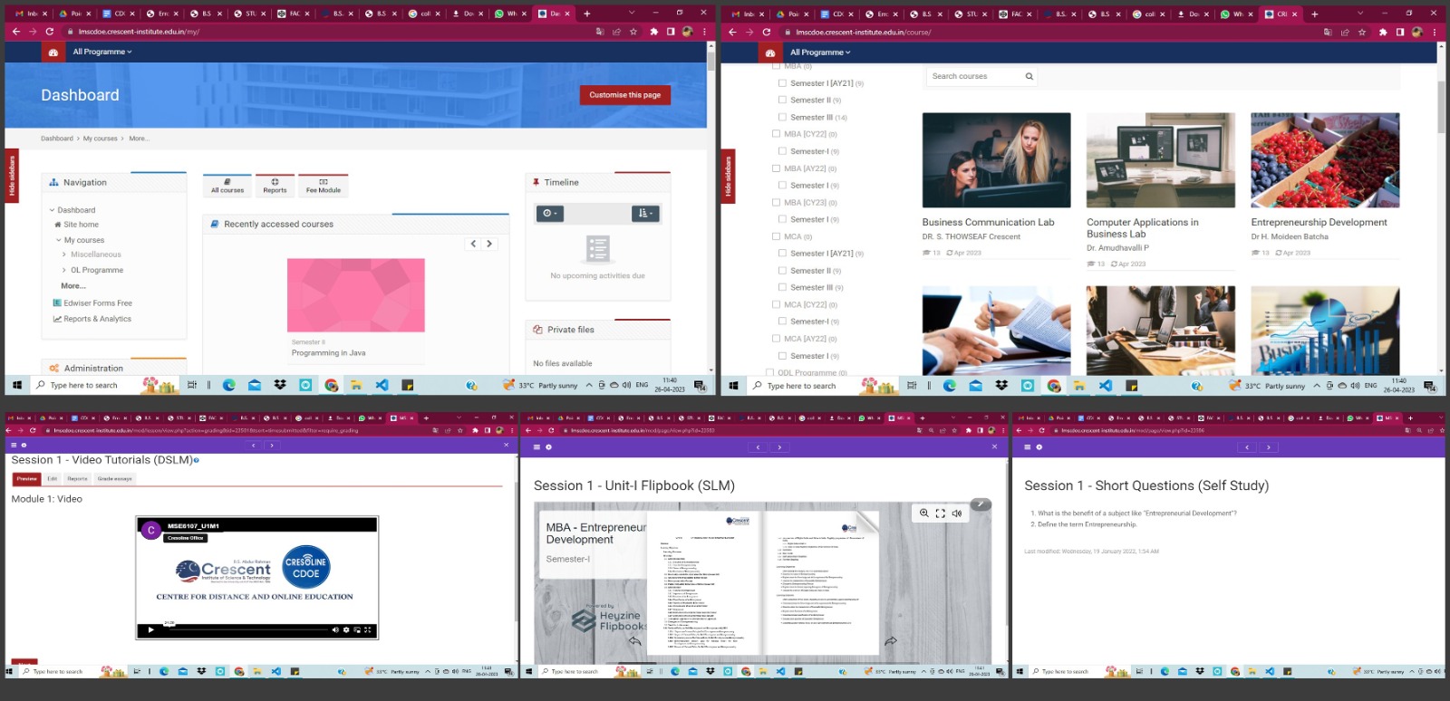
Task: Check the MBA [CY23] category box
Action: (776, 202)
